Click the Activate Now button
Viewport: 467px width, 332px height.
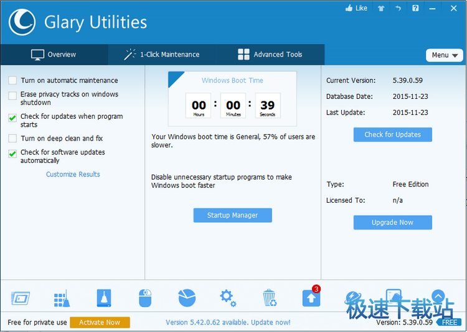click(x=100, y=323)
